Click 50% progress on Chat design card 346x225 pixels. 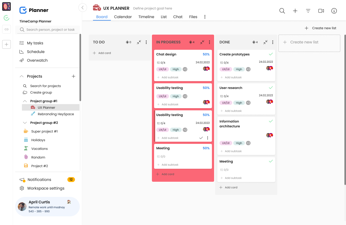(x=206, y=54)
